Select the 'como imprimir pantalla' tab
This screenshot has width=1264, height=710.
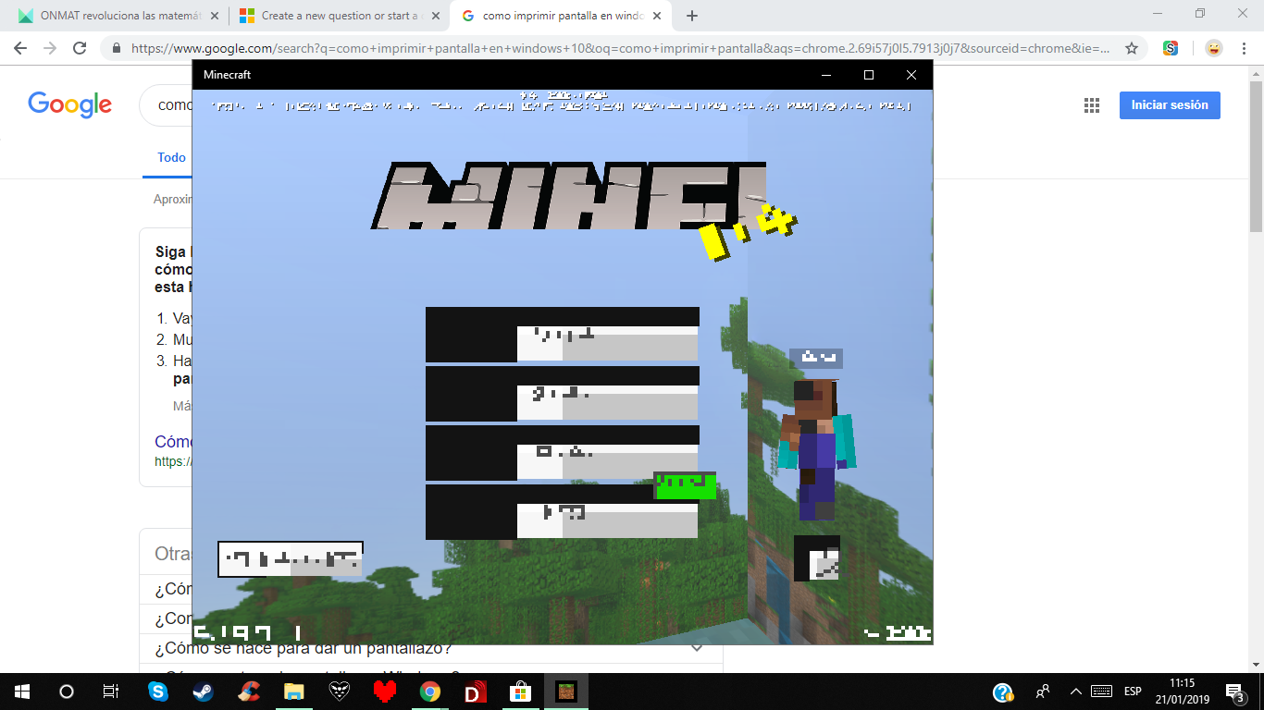tap(560, 16)
